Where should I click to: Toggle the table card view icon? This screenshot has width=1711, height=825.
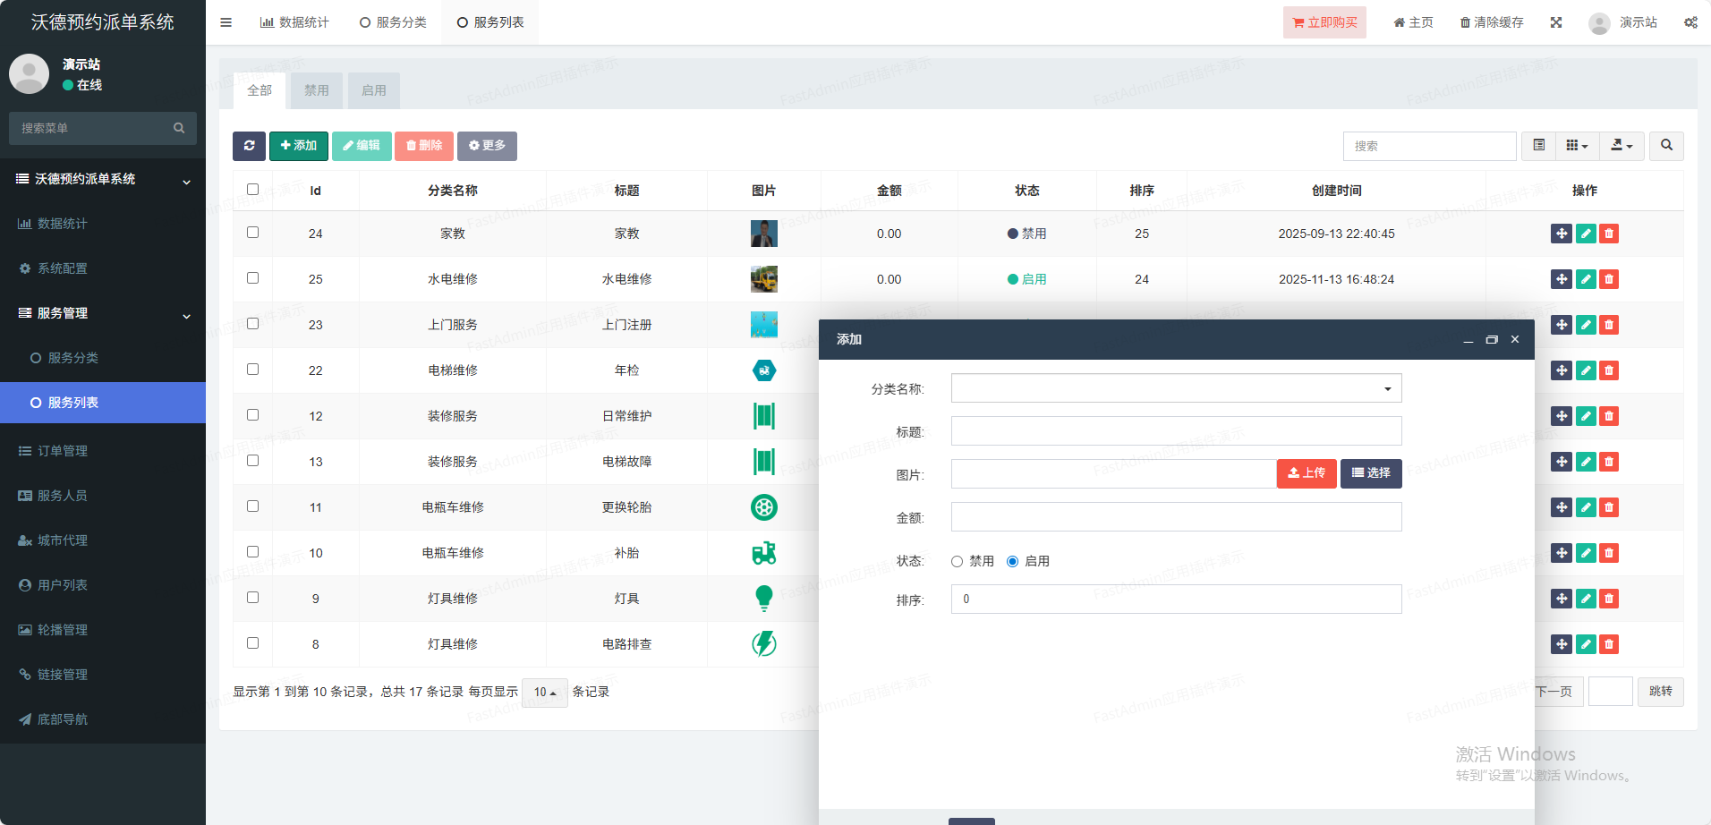(x=1538, y=146)
